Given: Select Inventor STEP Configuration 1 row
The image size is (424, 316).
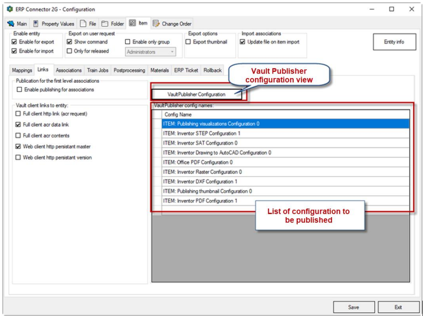Looking at the screenshot, I should (x=201, y=134).
